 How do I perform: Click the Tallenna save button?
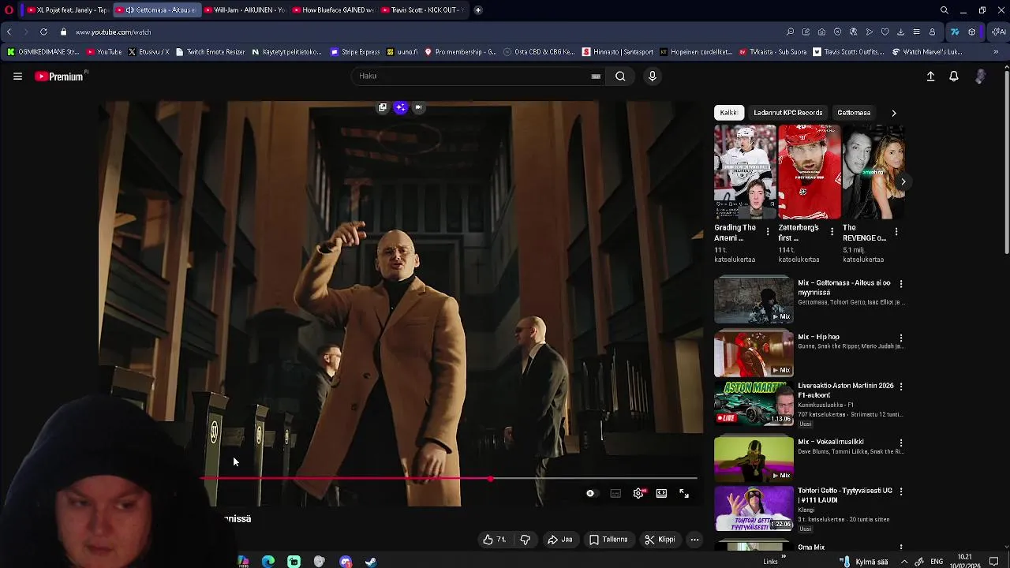[x=608, y=540]
